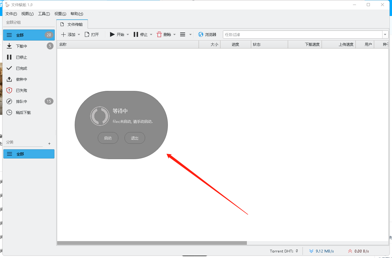Show the 下载中 tasks

[x=29, y=46]
